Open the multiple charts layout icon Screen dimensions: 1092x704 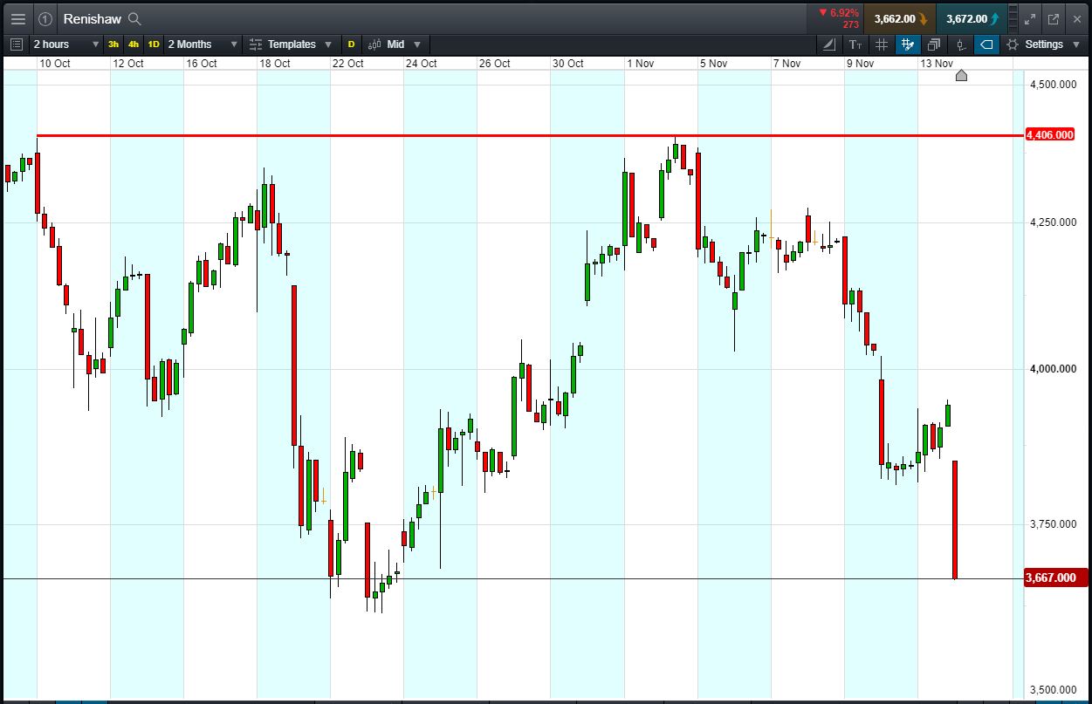point(934,44)
